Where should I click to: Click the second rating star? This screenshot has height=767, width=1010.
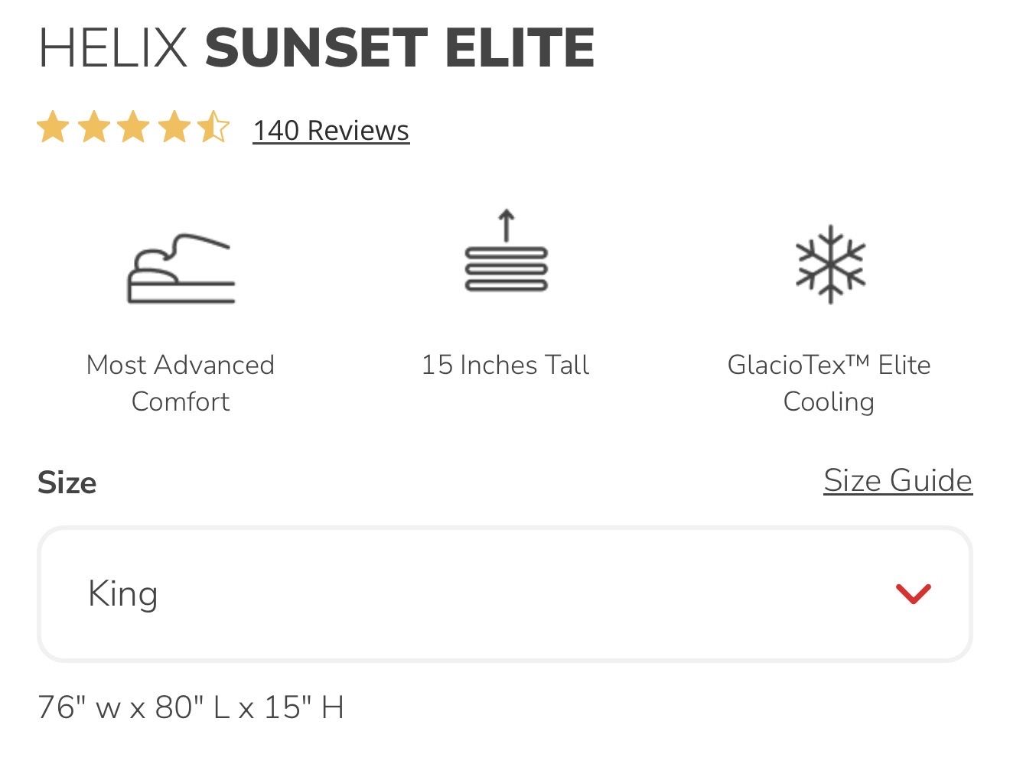[x=93, y=128]
